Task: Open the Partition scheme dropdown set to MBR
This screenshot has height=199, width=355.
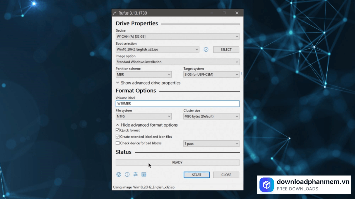Action: coord(144,74)
